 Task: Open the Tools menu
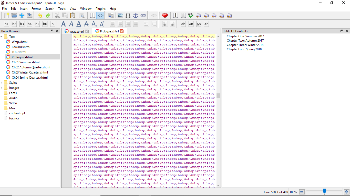point(62,9)
